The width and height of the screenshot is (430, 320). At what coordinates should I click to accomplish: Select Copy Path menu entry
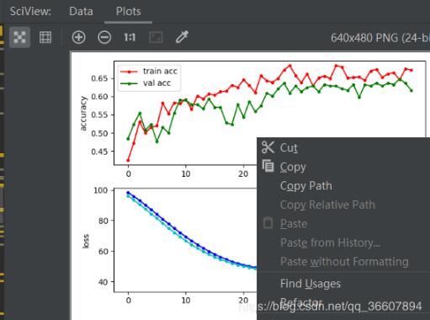coord(306,186)
